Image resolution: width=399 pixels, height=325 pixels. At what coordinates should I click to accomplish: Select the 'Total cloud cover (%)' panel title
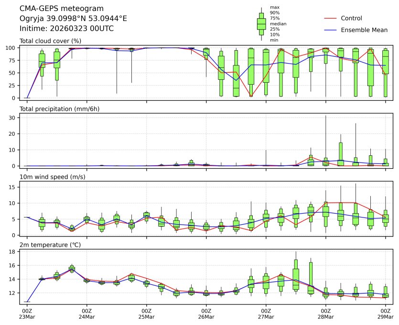tap(50, 41)
